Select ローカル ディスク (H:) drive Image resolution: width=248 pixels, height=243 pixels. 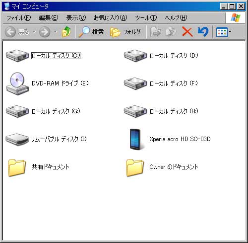click(x=161, y=111)
